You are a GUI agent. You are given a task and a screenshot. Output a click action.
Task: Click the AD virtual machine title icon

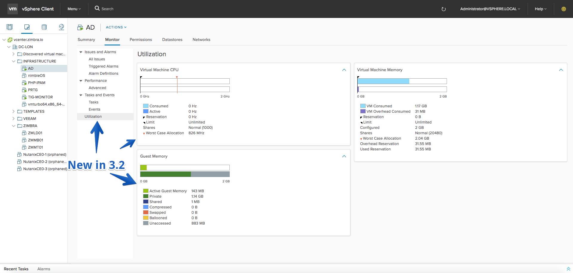pos(80,28)
